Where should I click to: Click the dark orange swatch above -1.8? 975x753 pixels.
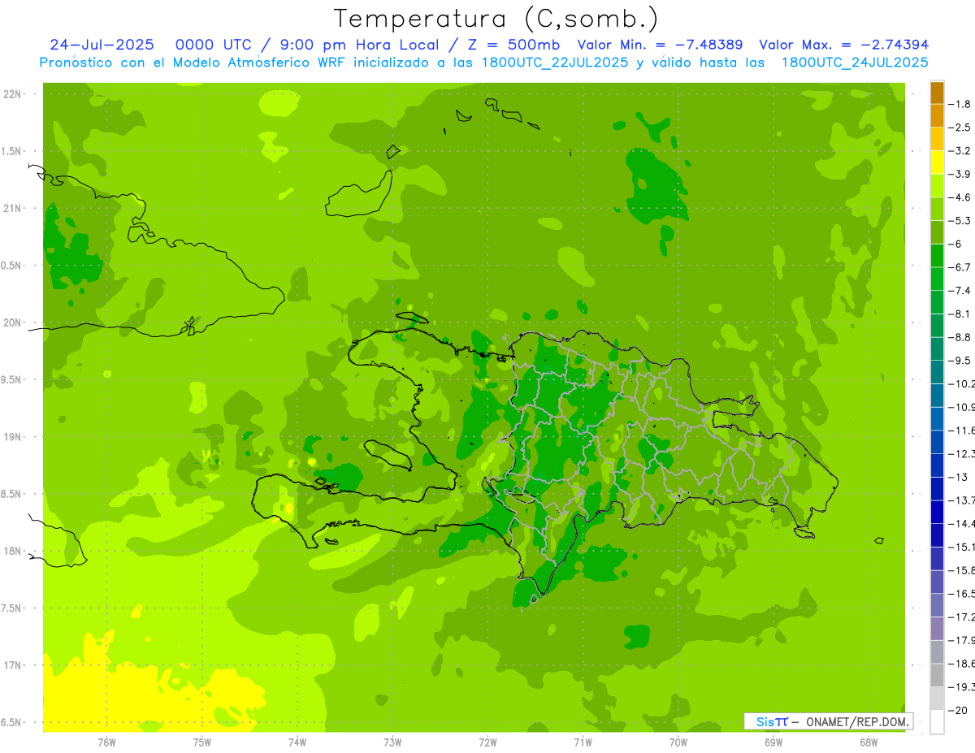pyautogui.click(x=937, y=93)
